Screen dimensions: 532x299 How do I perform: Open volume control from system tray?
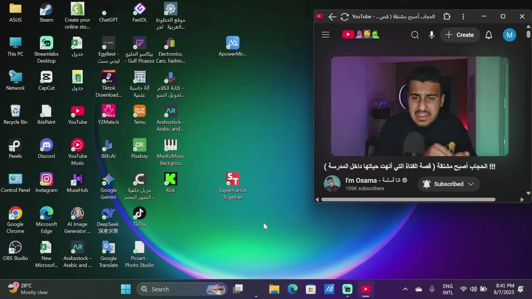pos(473,289)
